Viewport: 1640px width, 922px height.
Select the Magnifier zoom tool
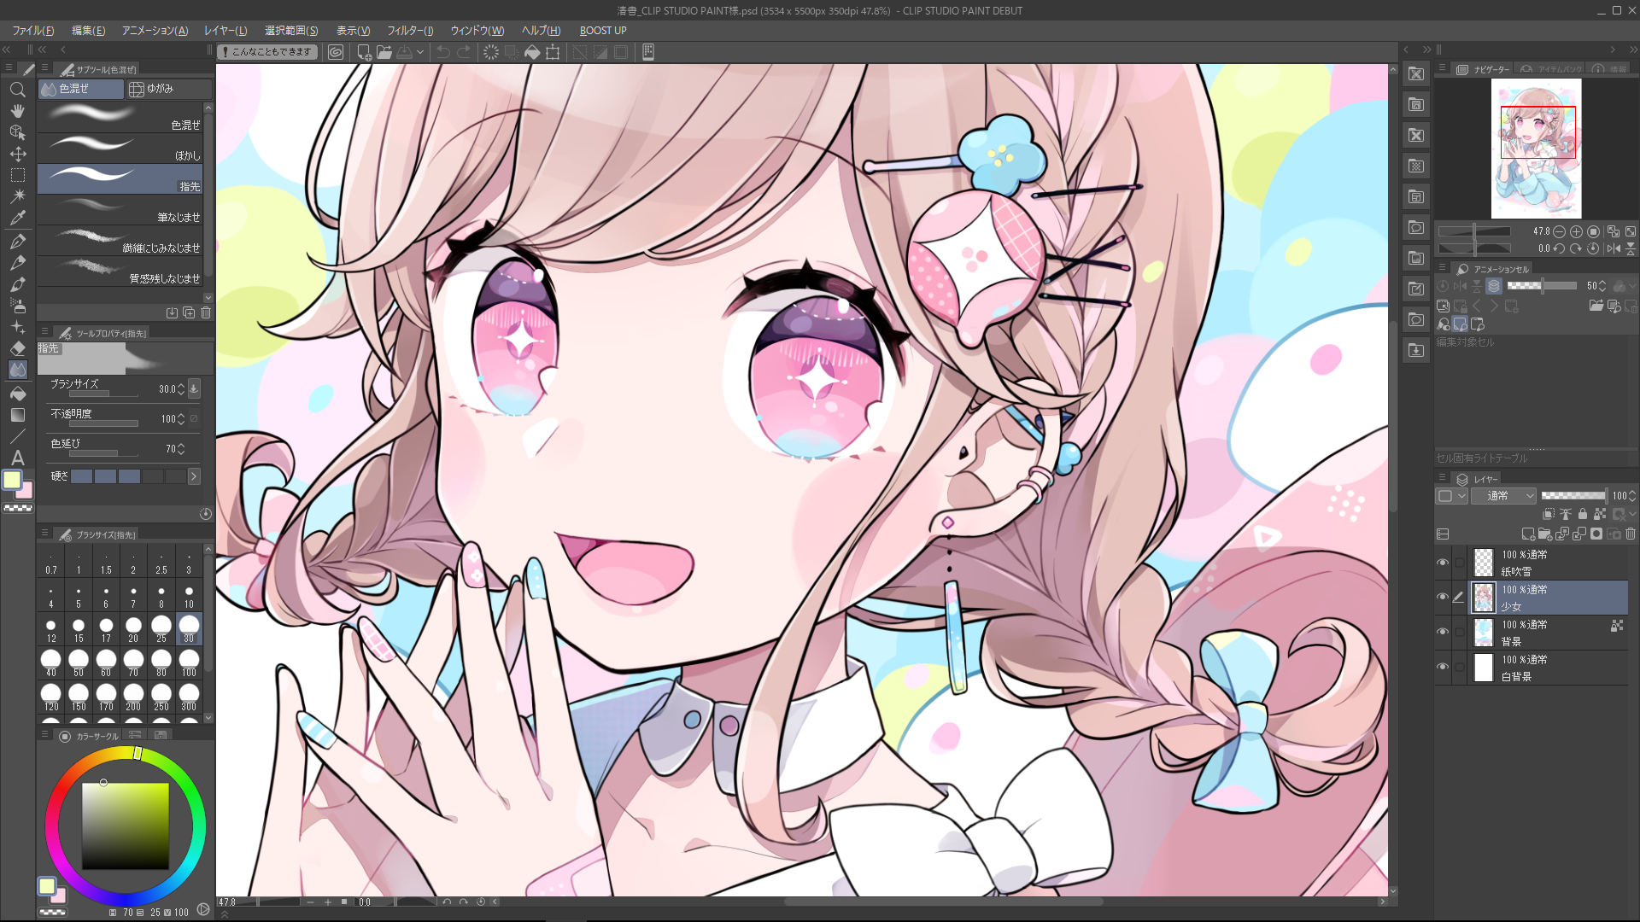[17, 90]
